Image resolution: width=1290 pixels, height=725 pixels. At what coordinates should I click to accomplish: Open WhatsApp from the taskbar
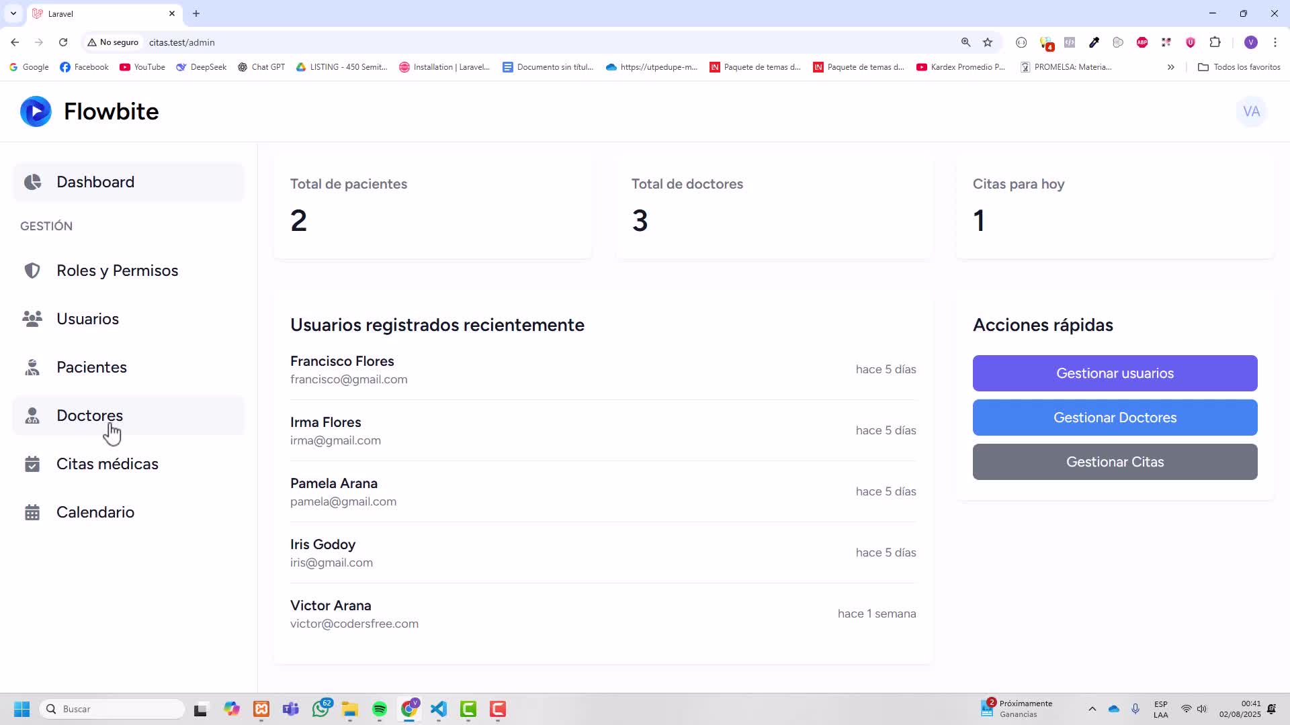pyautogui.click(x=321, y=709)
